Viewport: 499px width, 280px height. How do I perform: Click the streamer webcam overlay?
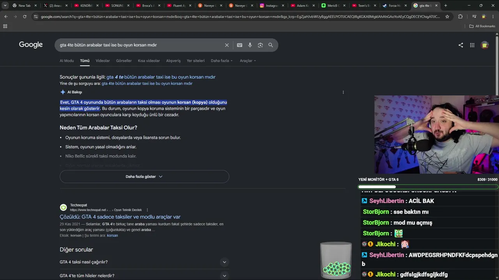coord(436,135)
